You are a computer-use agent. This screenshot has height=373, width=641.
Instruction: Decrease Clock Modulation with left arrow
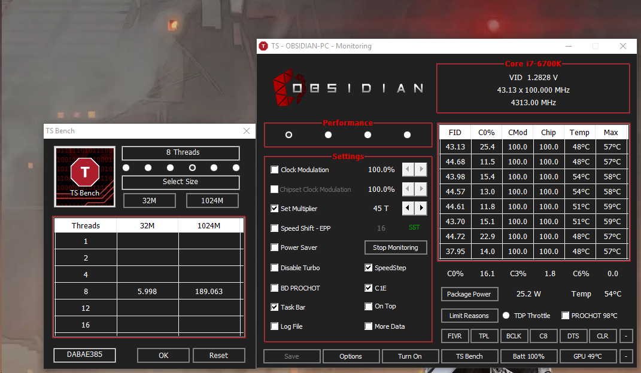click(x=408, y=169)
